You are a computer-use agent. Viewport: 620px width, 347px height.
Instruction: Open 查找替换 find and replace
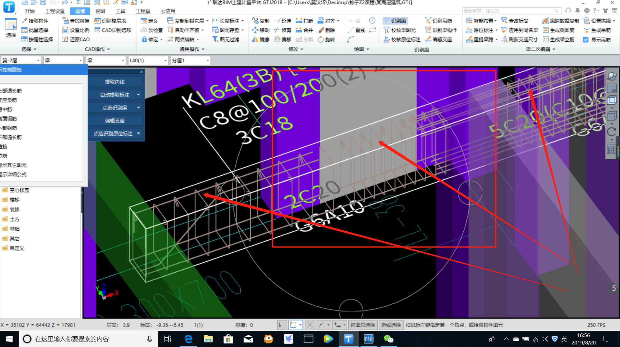(76, 21)
